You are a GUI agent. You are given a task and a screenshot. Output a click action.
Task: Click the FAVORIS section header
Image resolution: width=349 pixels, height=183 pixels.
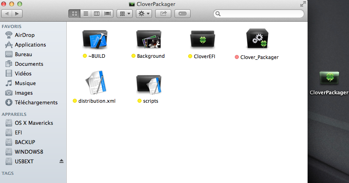coord(12,26)
